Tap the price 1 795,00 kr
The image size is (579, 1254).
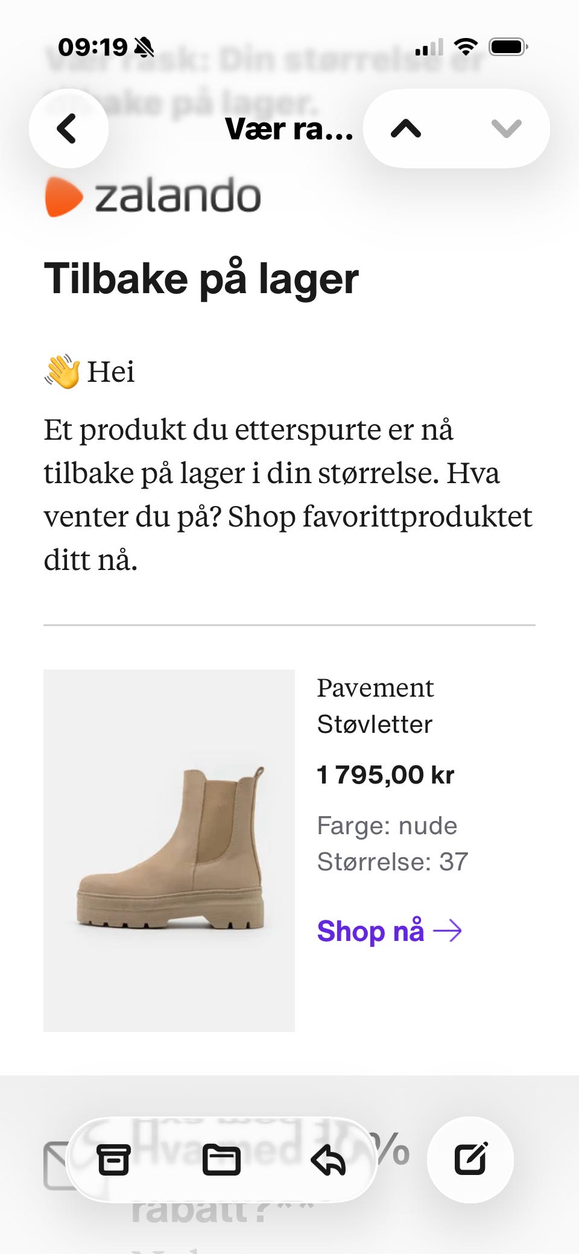coord(385,775)
